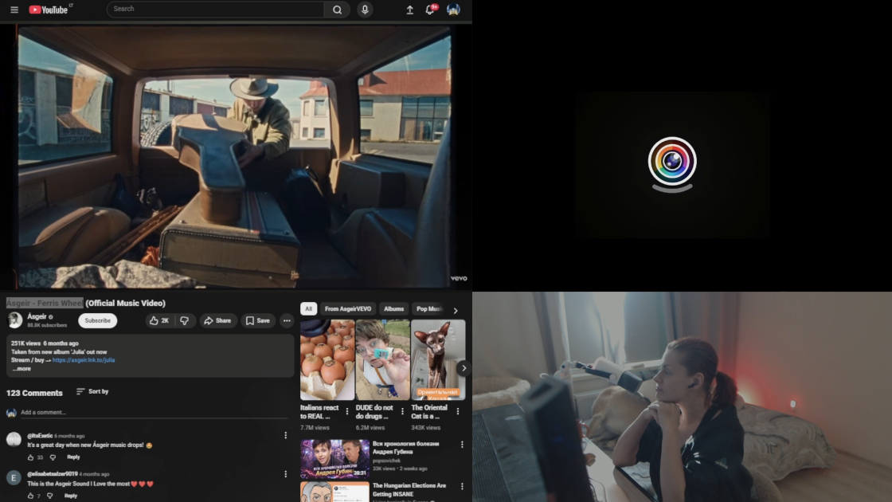Advance Shorts shelf with next arrow
Screen dimensions: 892x502
pos(464,368)
